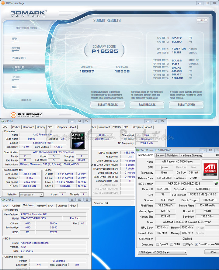Open Hardware Giveaway tab in GPU-Z

coord(191,155)
